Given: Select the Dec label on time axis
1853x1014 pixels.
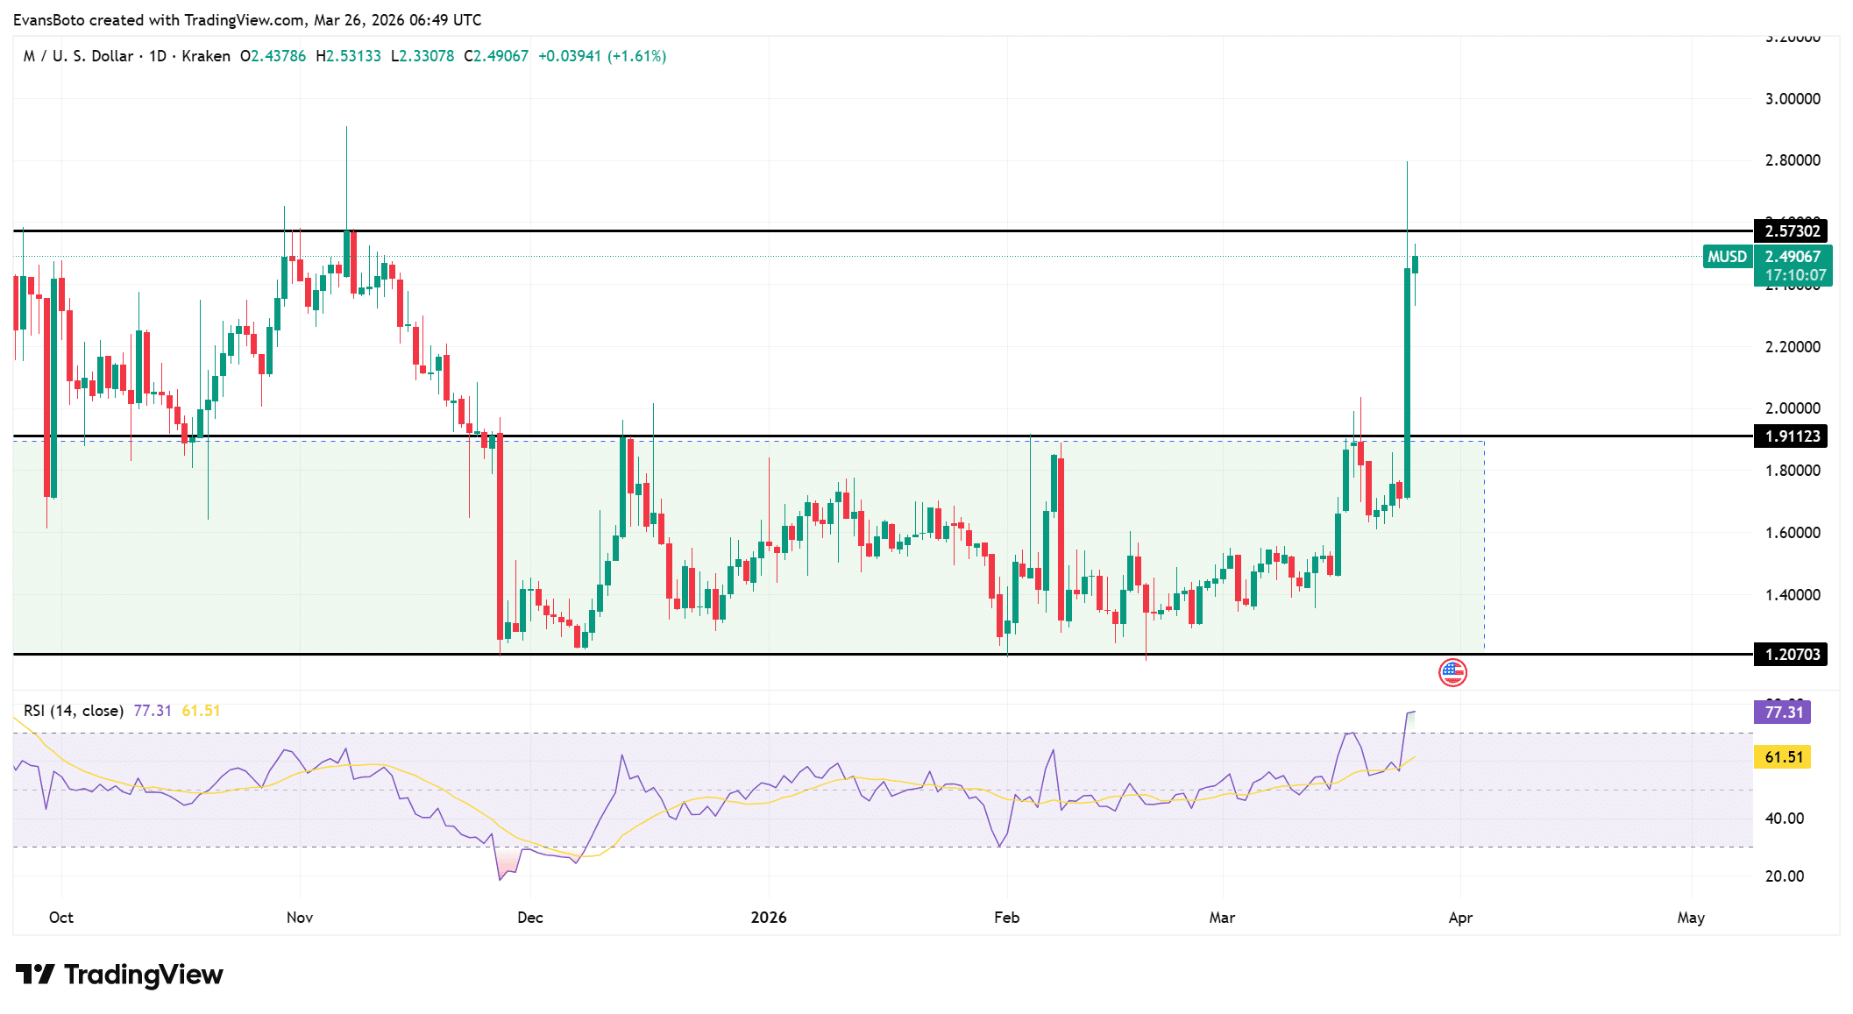Looking at the screenshot, I should pos(530,918).
